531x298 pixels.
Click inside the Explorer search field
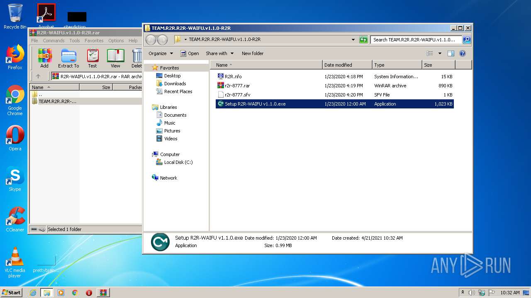(x=416, y=40)
